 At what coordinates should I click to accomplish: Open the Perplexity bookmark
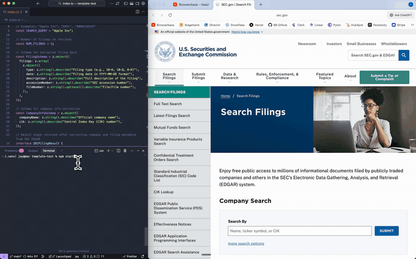coord(378,25)
